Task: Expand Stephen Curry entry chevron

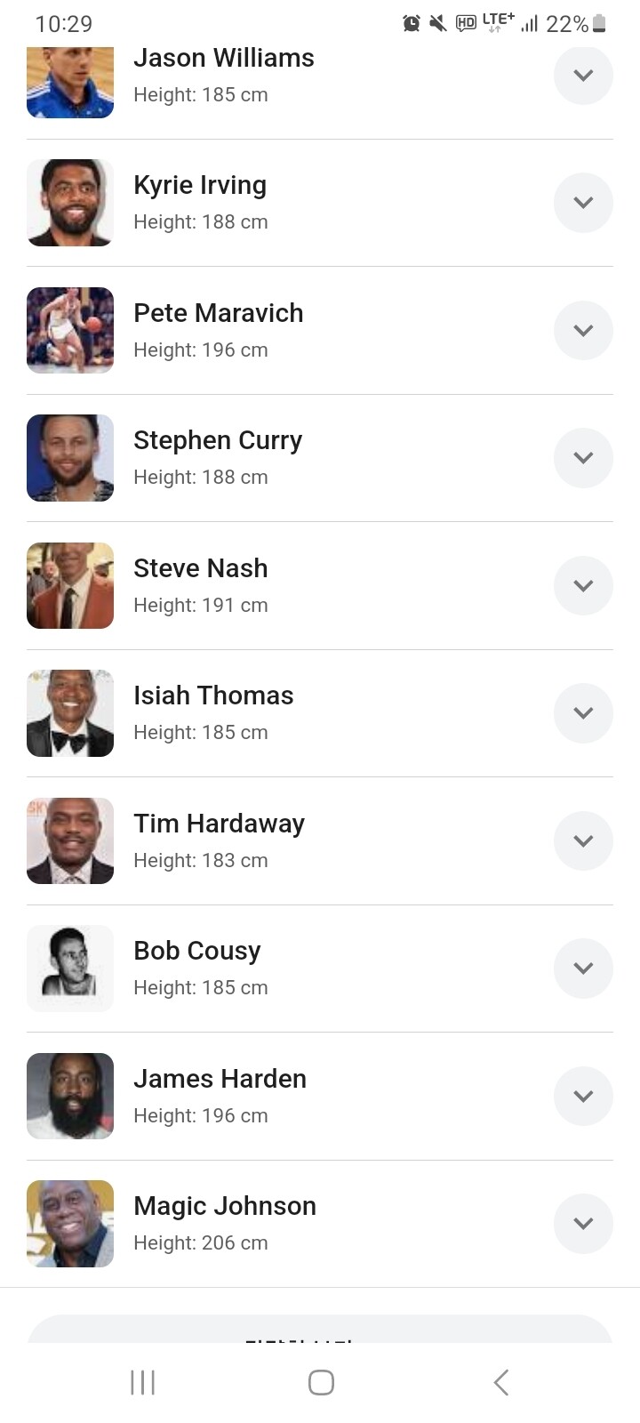Action: click(x=583, y=458)
